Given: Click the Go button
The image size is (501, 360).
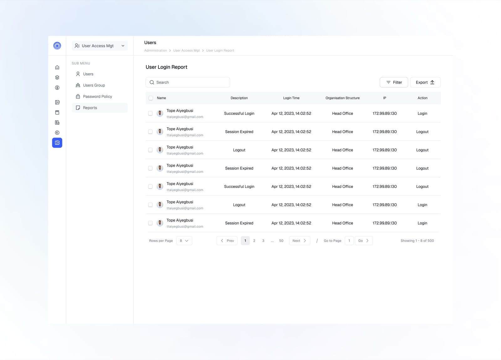Looking at the screenshot, I should point(364,241).
